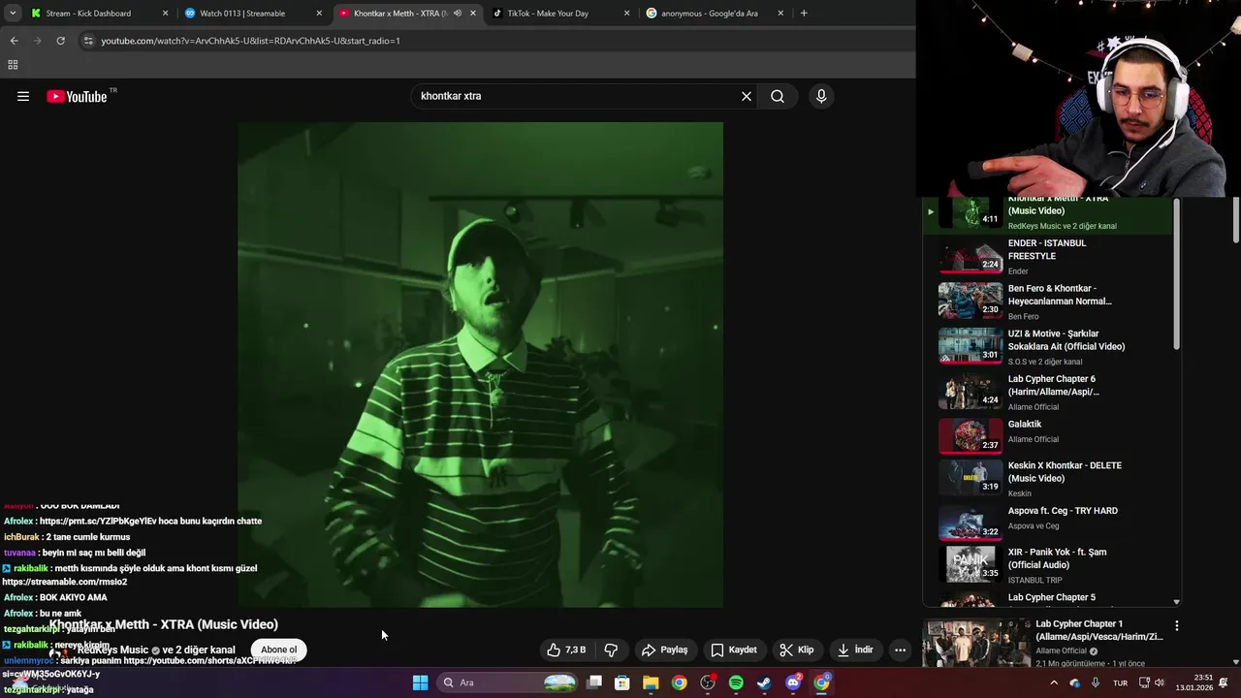
Task: Open Task View on the taskbar
Action: pos(594,682)
